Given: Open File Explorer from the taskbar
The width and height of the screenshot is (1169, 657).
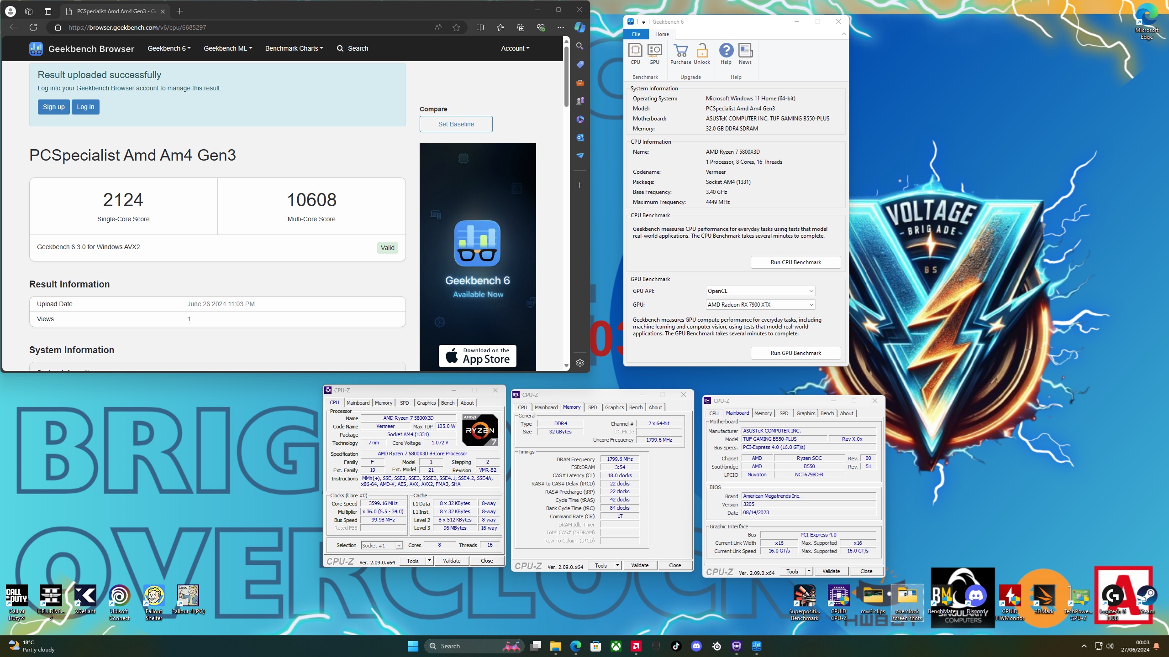Looking at the screenshot, I should pos(555,646).
